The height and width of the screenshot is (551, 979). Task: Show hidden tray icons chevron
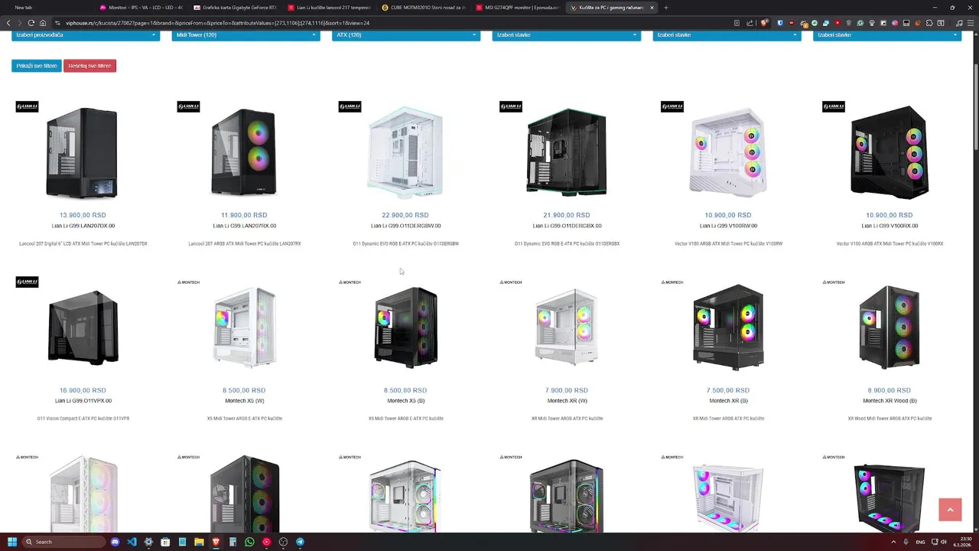click(893, 542)
